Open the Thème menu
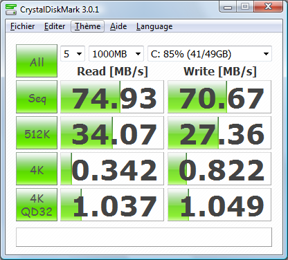The height and width of the screenshot is (260, 288). click(x=88, y=26)
